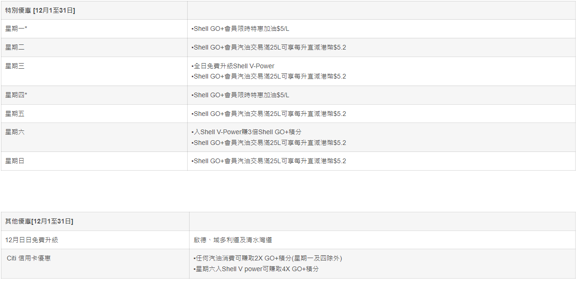Click the 啟德、域多利道及清水灣道 locations text
Viewport: 578px width, 281px height.
click(x=233, y=240)
